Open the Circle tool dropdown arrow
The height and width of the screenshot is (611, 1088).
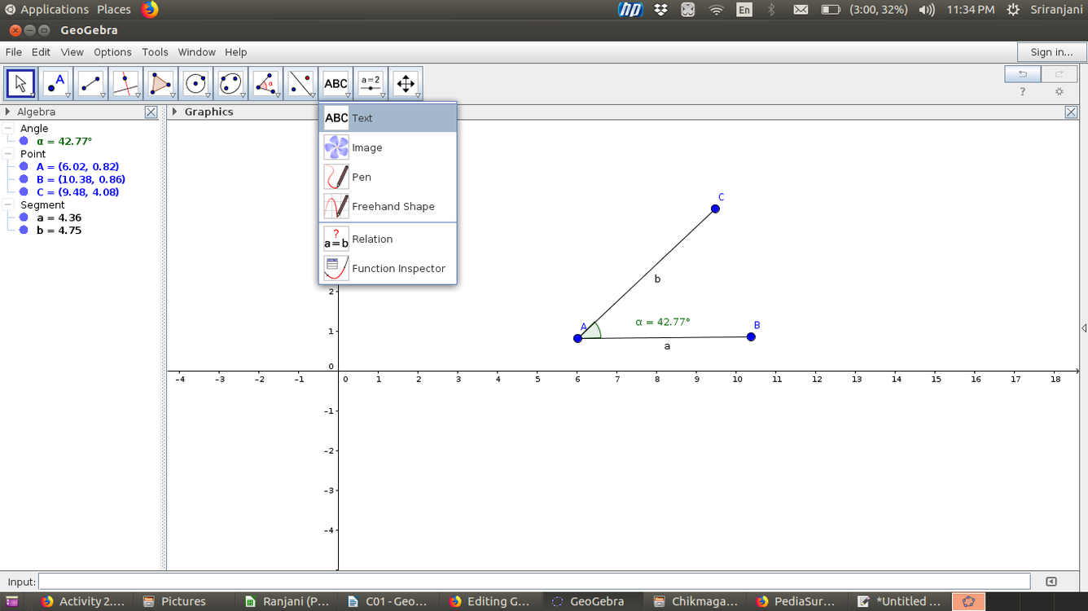click(206, 94)
